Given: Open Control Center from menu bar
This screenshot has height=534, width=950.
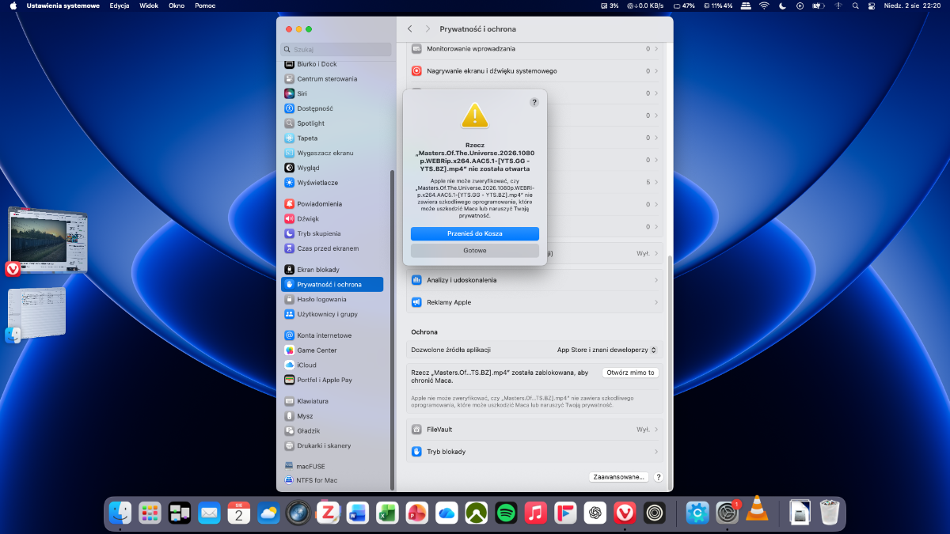Looking at the screenshot, I should 872,6.
